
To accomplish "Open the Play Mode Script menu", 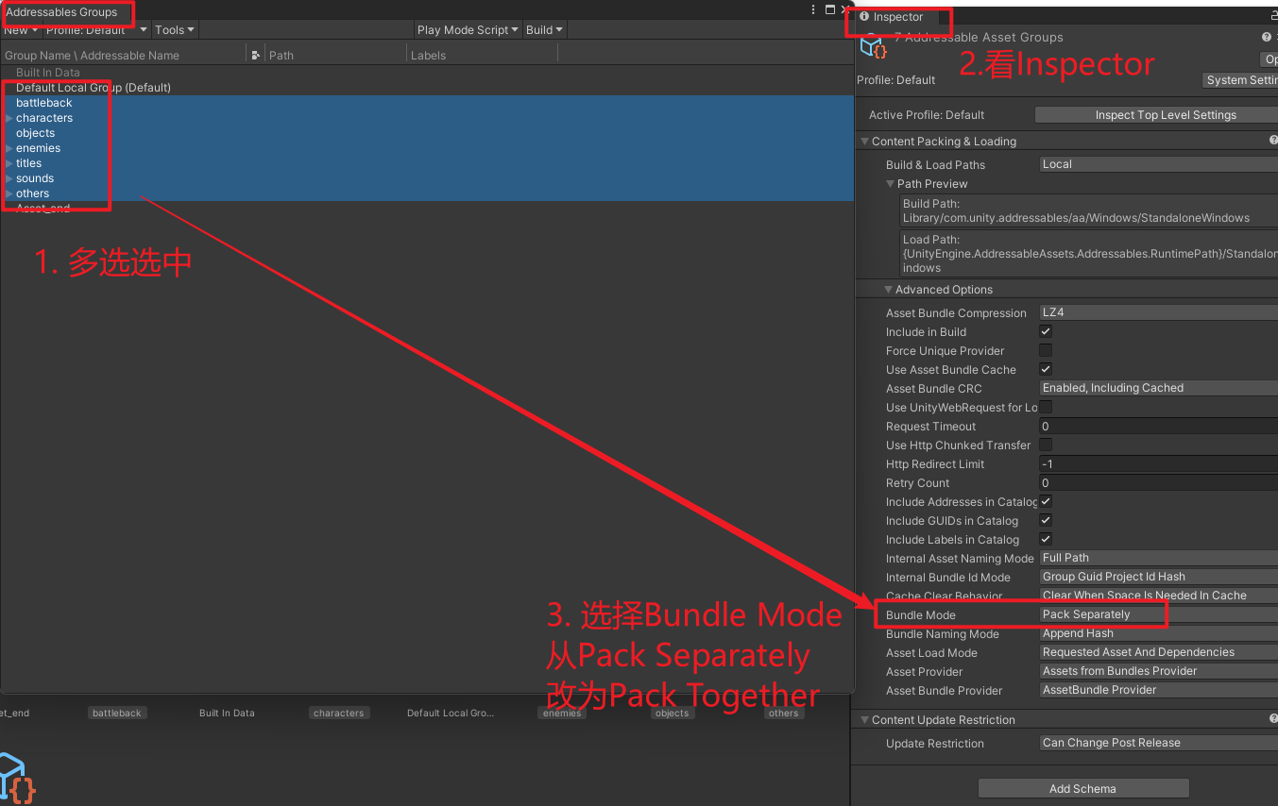I will click(x=468, y=30).
